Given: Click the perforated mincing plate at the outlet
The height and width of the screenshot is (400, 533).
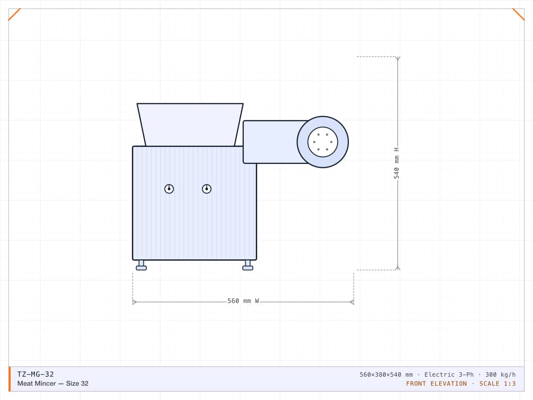Looking at the screenshot, I should click(323, 142).
